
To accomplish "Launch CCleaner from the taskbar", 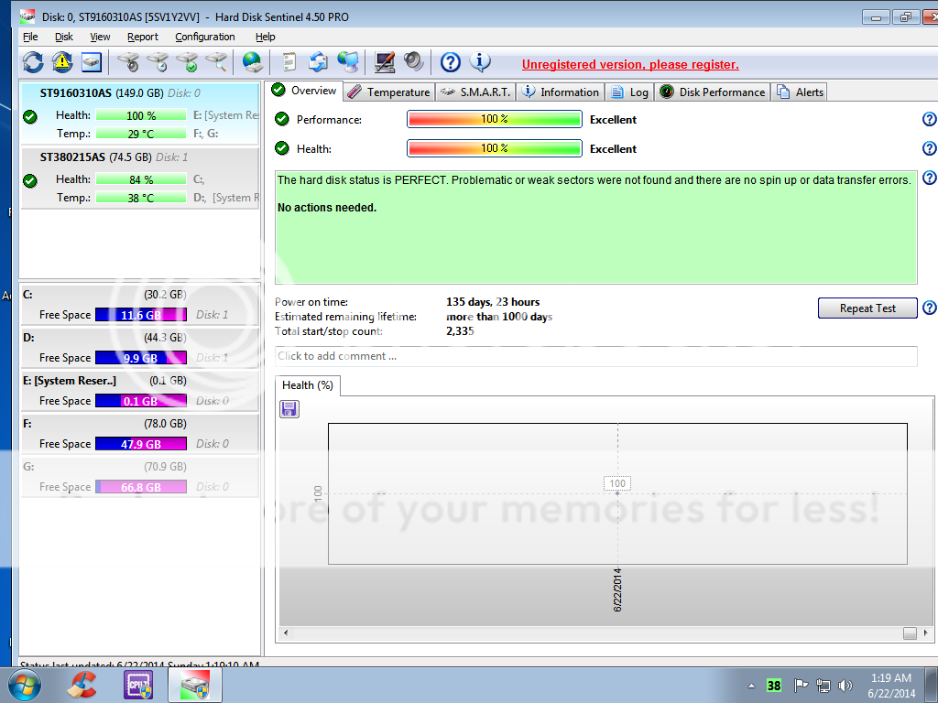I will click(x=83, y=685).
